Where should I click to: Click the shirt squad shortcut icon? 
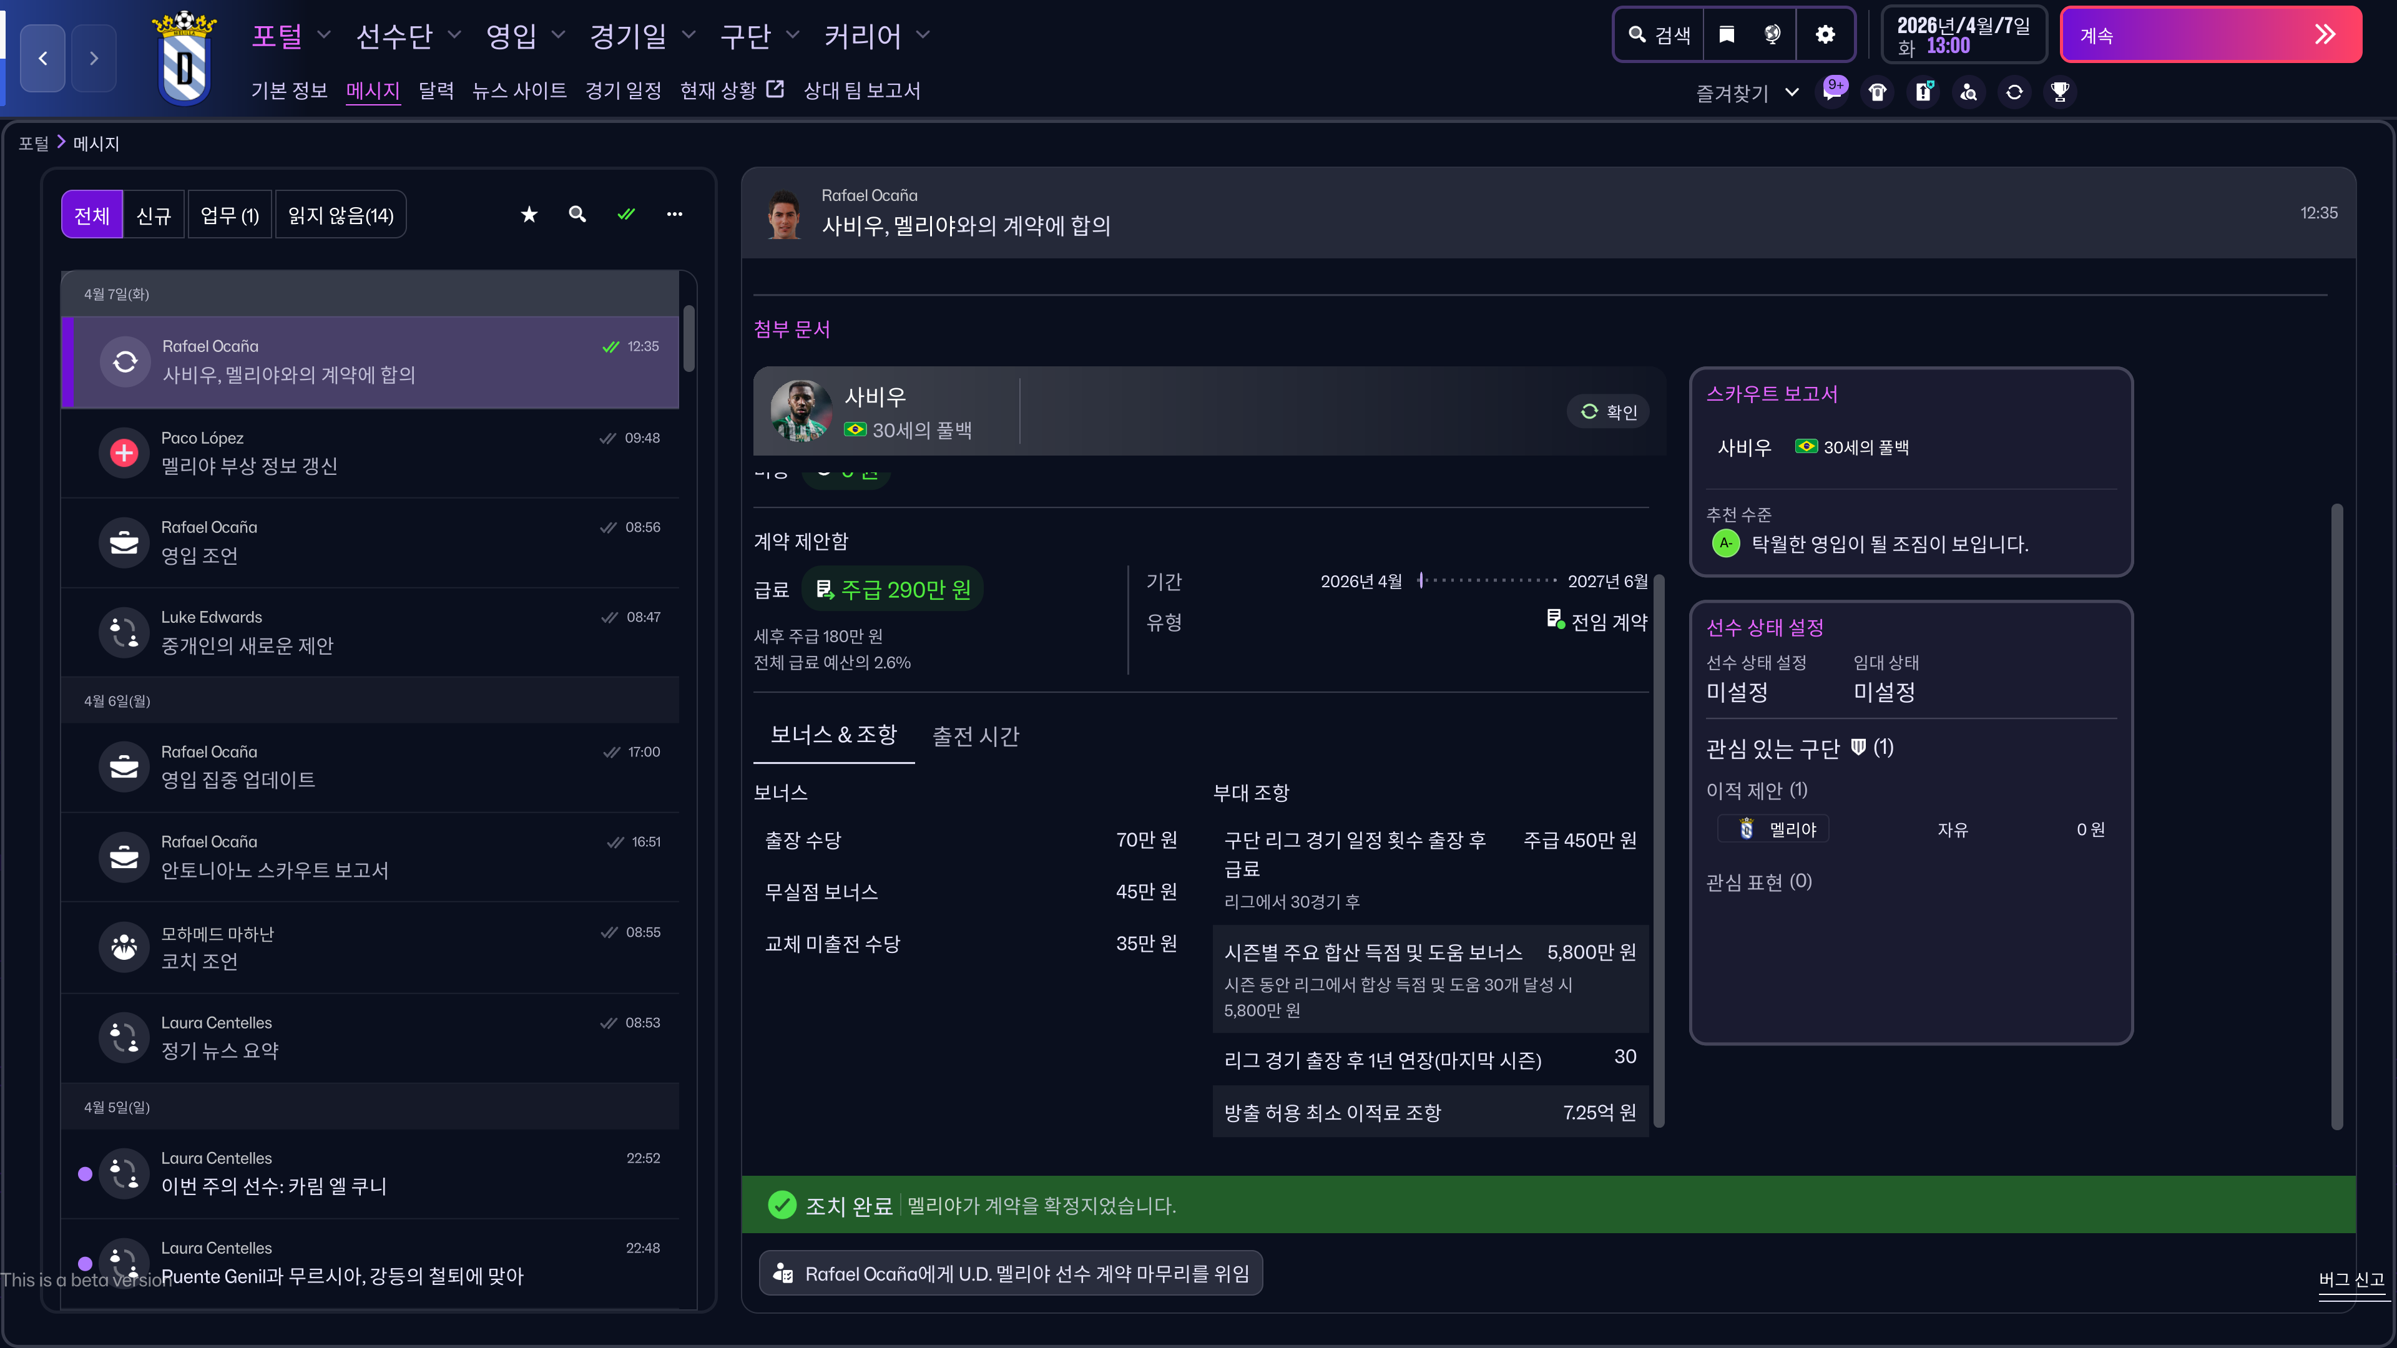[1877, 92]
